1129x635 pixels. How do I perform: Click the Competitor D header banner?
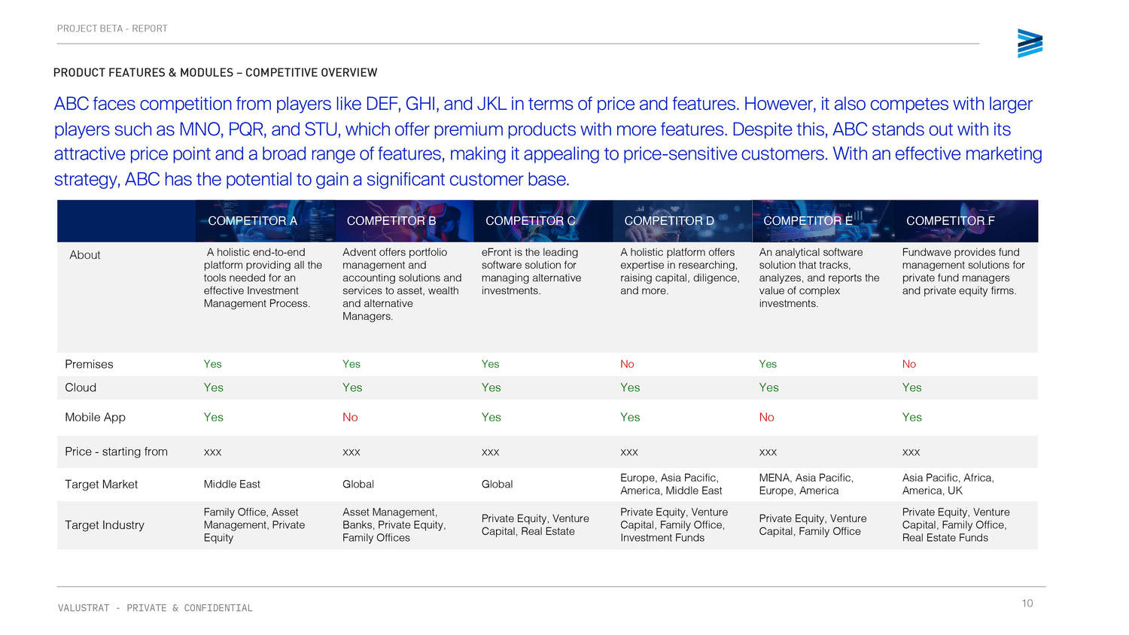point(669,221)
